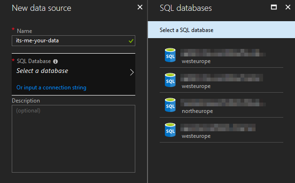Click the info icon next to SQL Database
Screen dimensions: 295x183
pyautogui.click(x=55, y=62)
